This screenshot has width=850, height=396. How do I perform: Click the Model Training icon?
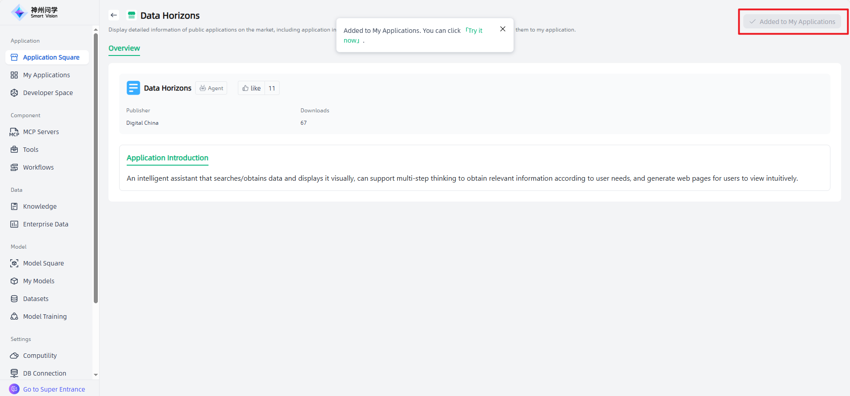pos(14,317)
